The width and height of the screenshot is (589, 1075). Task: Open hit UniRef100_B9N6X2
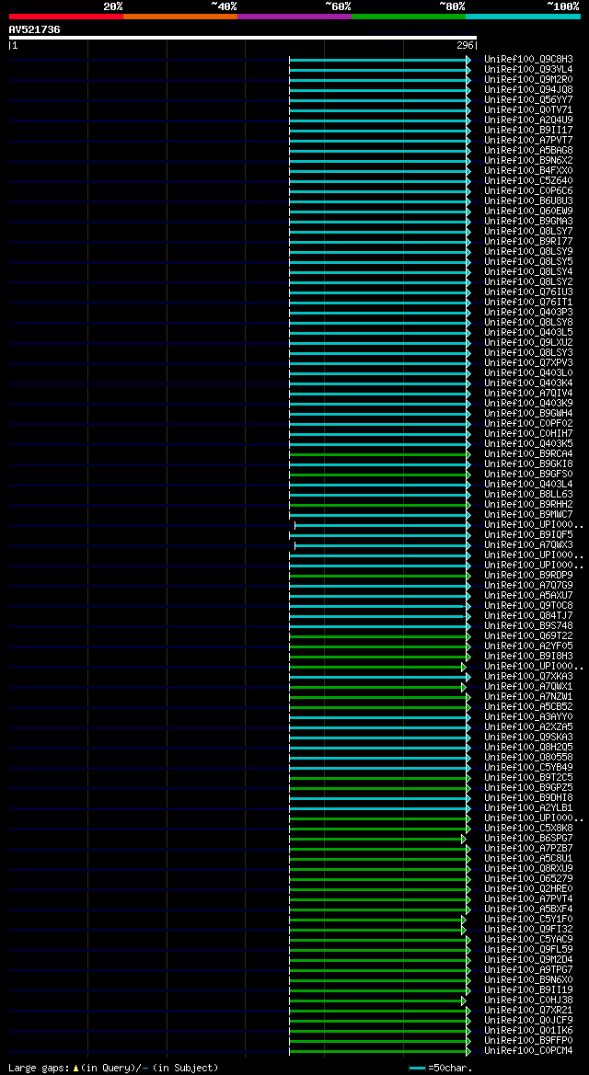coord(528,160)
